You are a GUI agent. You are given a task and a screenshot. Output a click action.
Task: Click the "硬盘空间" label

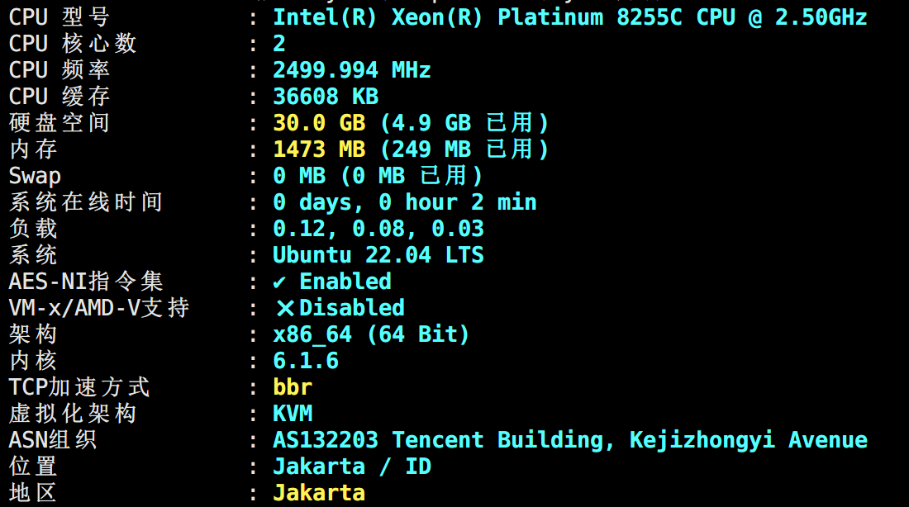(x=59, y=123)
